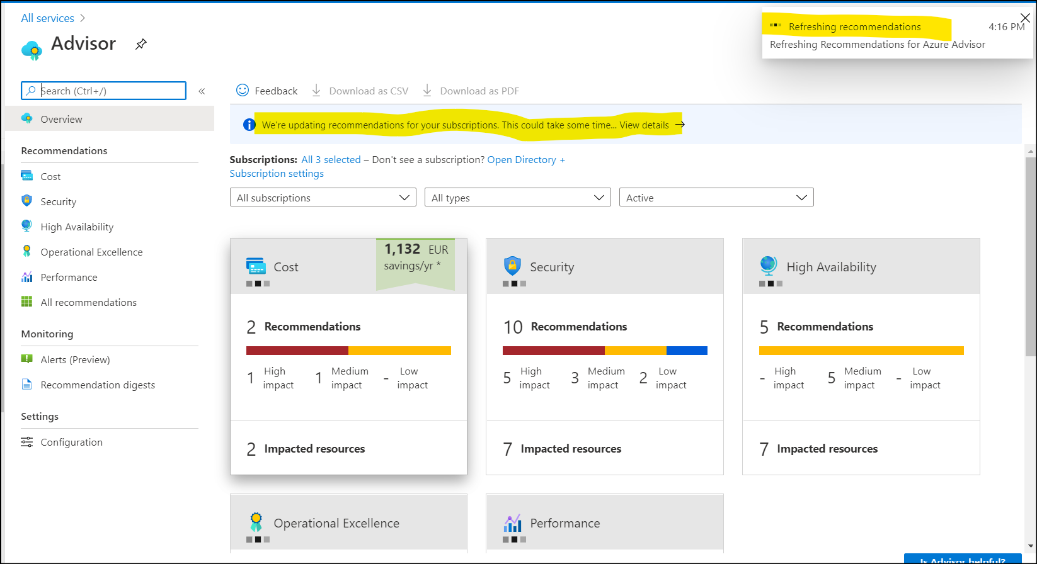The width and height of the screenshot is (1037, 564).
Task: Click the Download as PDF icon
Action: (427, 91)
